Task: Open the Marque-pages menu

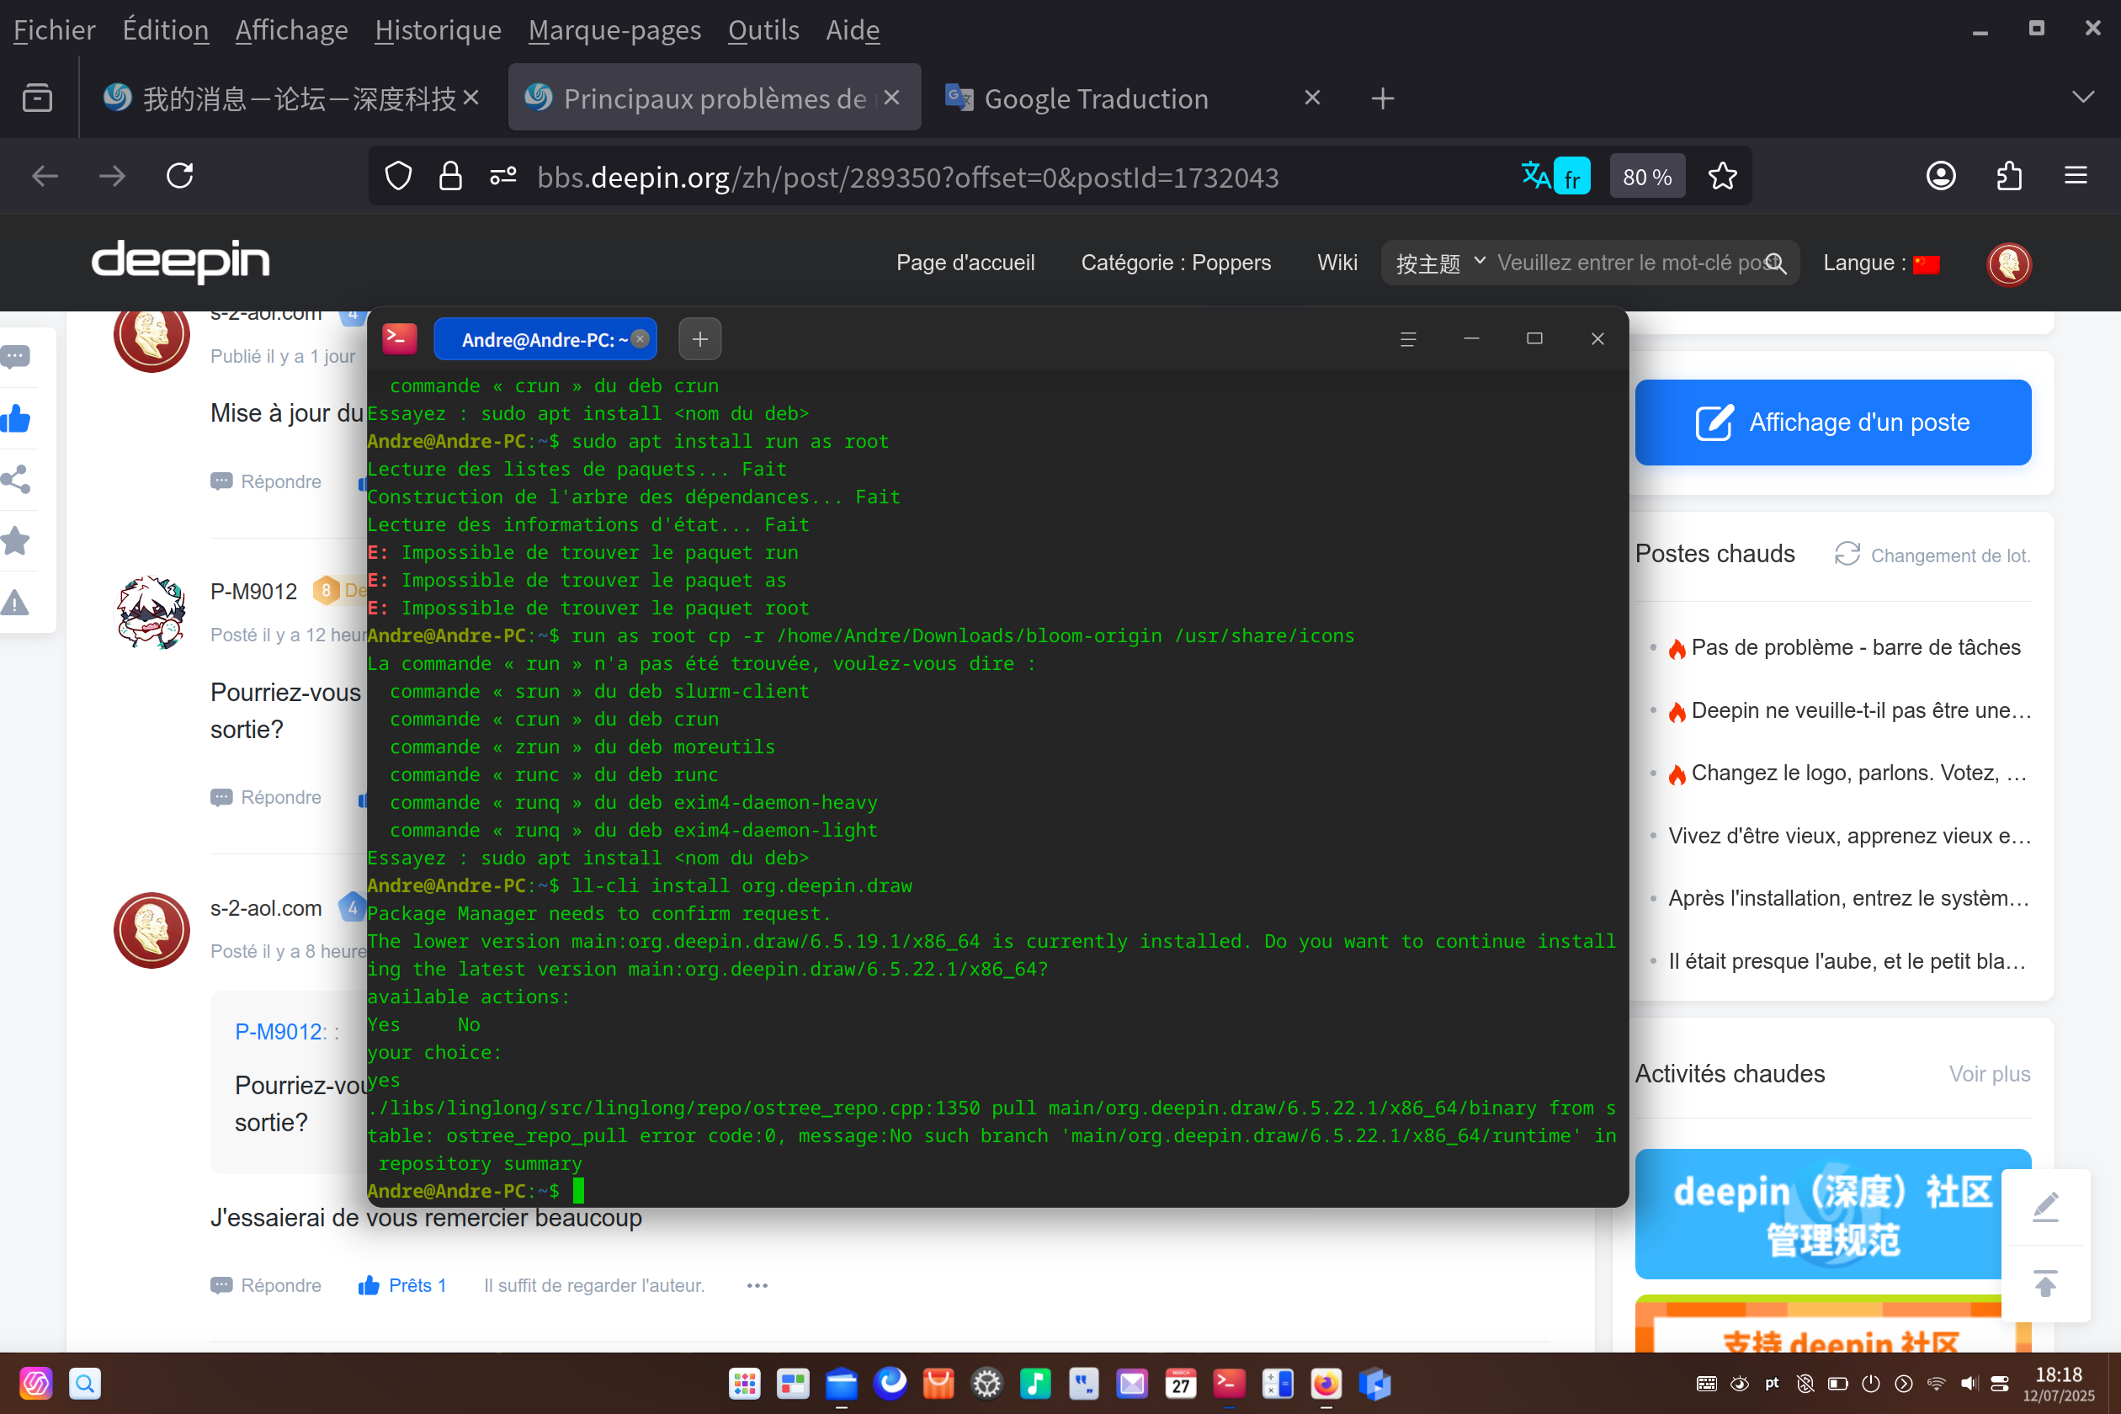Action: pos(615,29)
